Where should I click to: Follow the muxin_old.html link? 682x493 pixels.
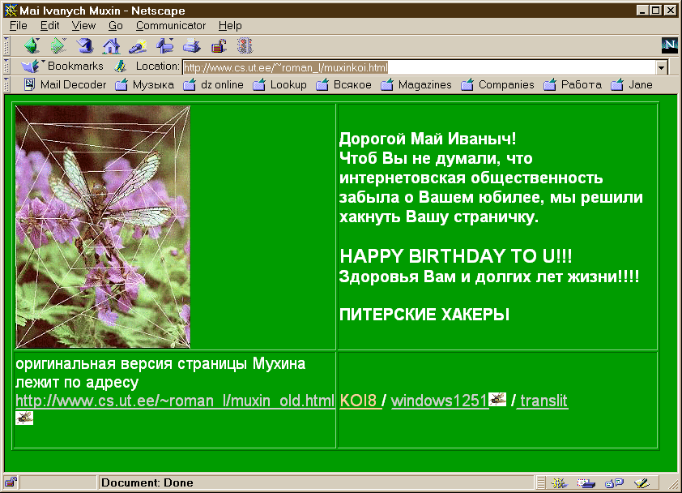175,401
